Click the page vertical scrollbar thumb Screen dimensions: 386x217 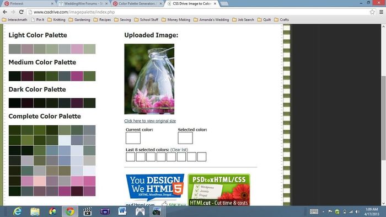pyautogui.click(x=384, y=118)
